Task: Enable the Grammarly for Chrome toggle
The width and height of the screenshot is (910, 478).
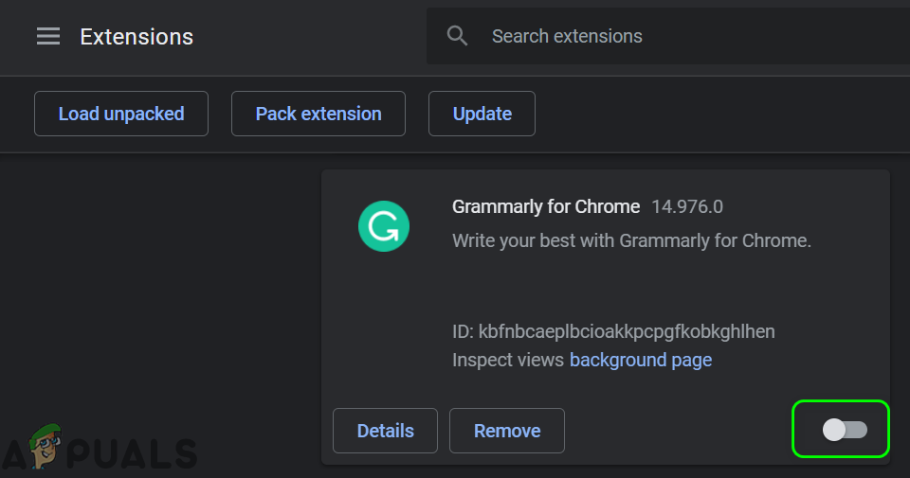Action: click(x=844, y=430)
